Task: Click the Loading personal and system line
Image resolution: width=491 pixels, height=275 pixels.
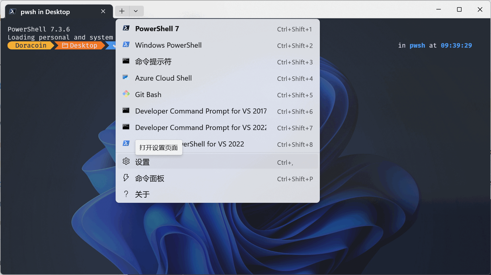Action: coord(60,37)
